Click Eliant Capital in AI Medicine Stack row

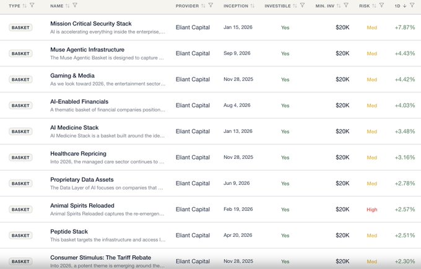193,132
